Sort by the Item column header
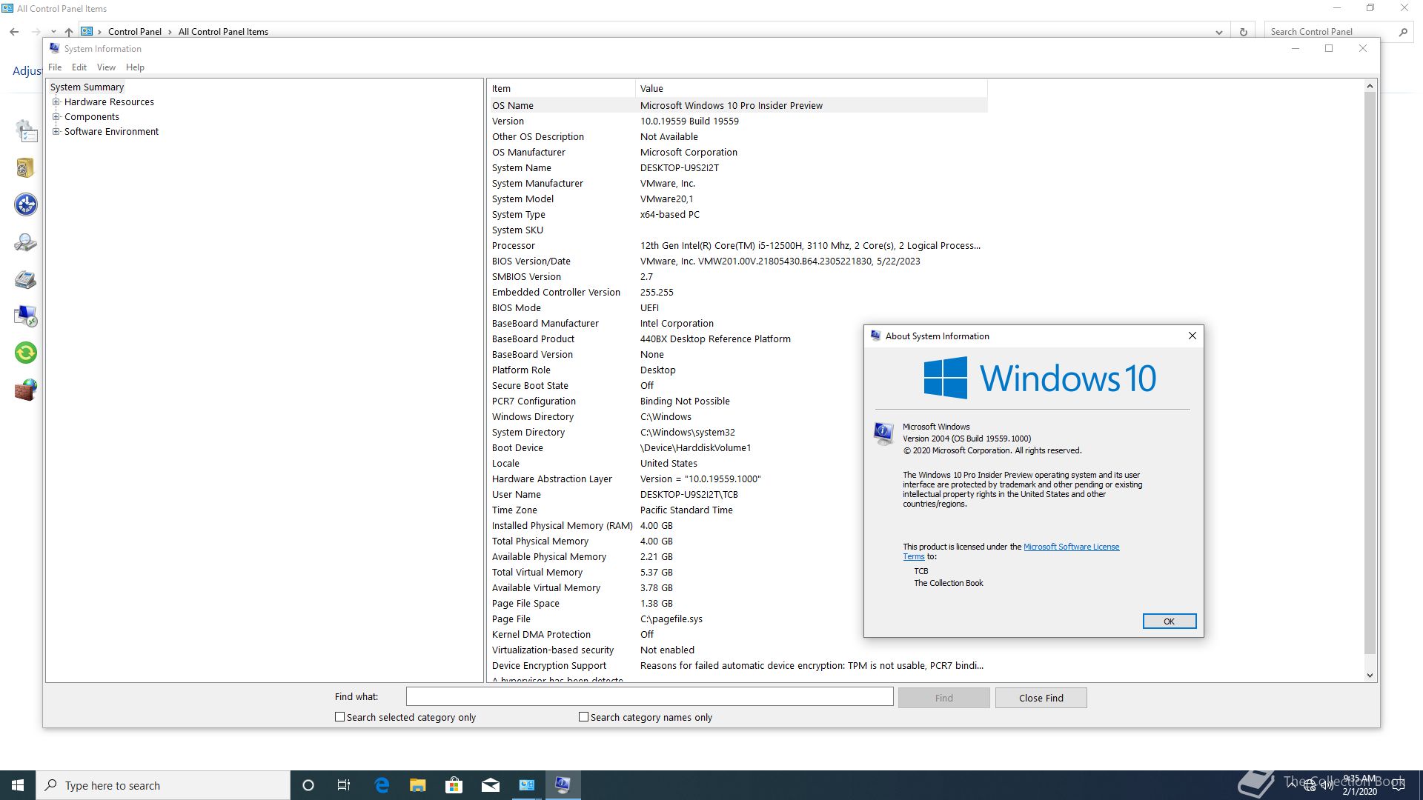The width and height of the screenshot is (1423, 800). (x=562, y=88)
